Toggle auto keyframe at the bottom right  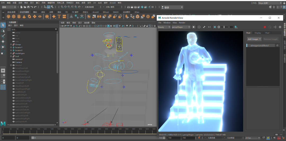coord(279,138)
